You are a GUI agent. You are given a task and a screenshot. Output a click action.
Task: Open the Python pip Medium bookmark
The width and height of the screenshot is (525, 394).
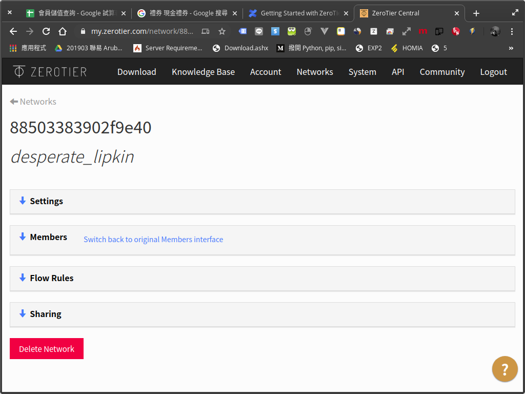point(311,48)
